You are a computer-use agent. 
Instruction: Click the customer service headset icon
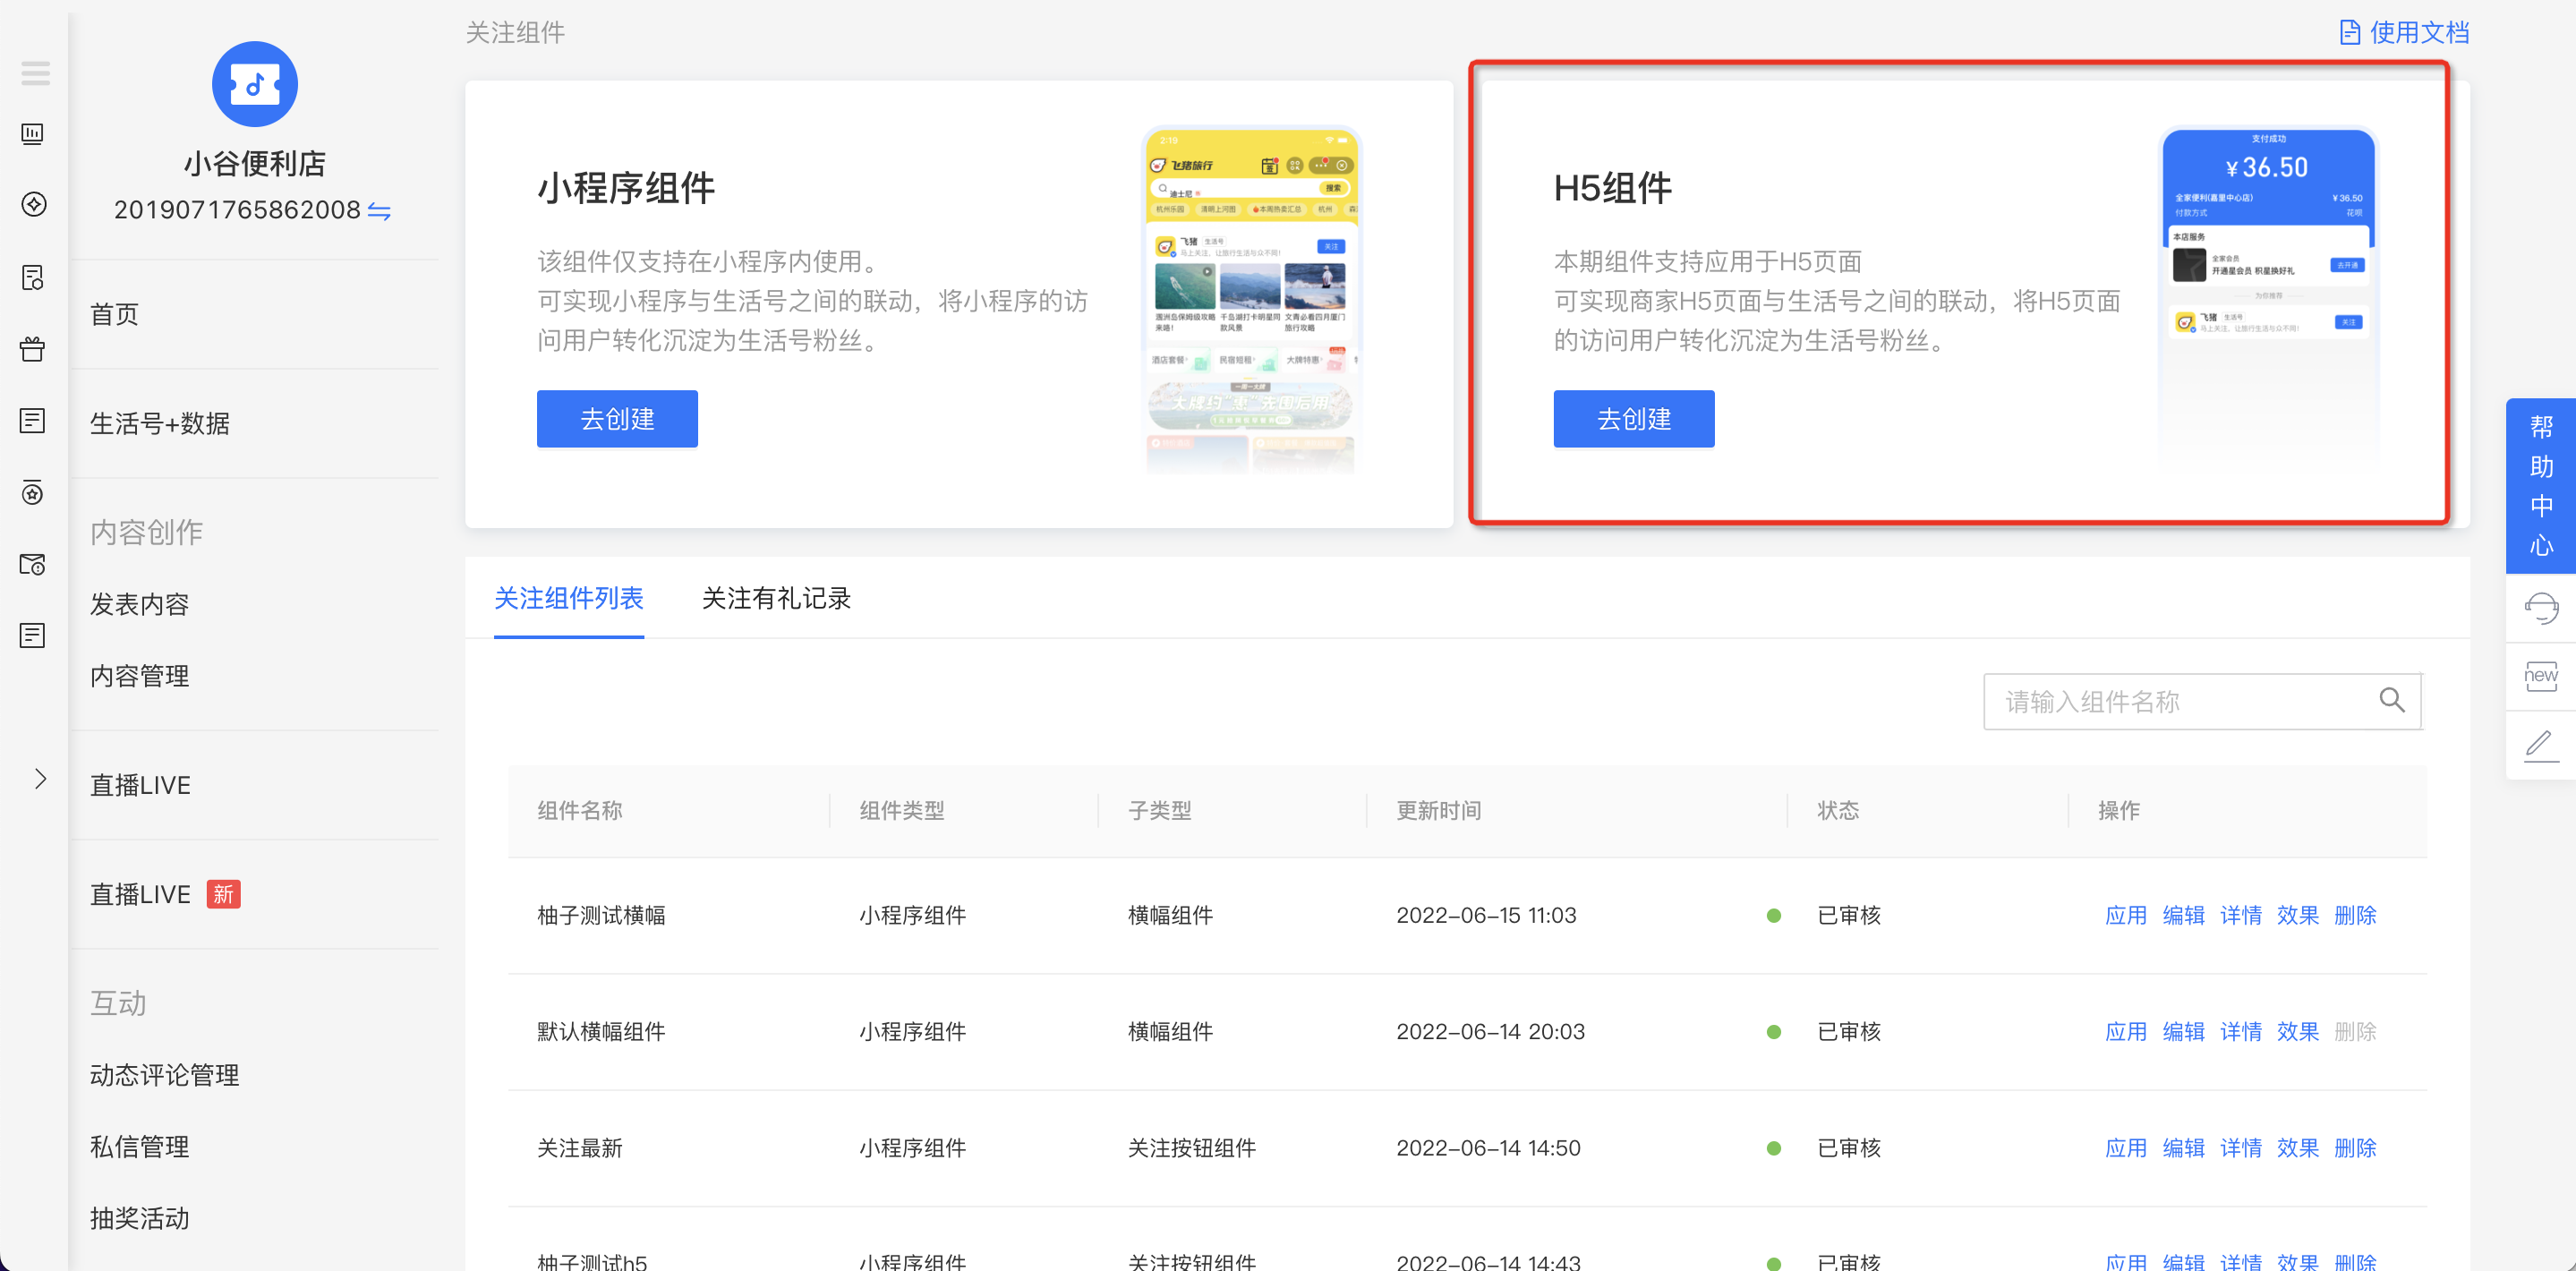tap(2540, 608)
